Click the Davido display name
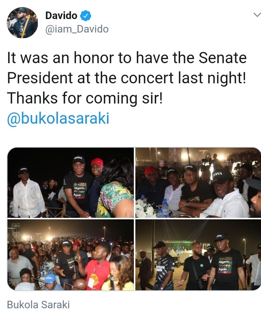The image size is (261, 312). [61, 16]
